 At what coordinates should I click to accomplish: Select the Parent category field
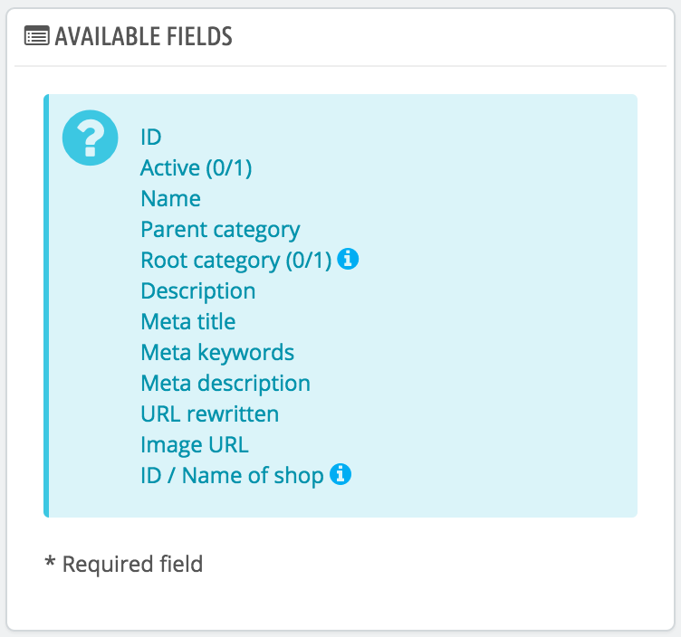point(220,230)
